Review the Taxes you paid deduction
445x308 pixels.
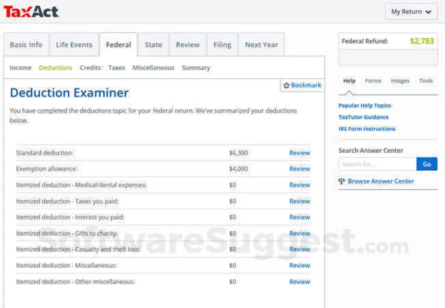pyautogui.click(x=300, y=201)
